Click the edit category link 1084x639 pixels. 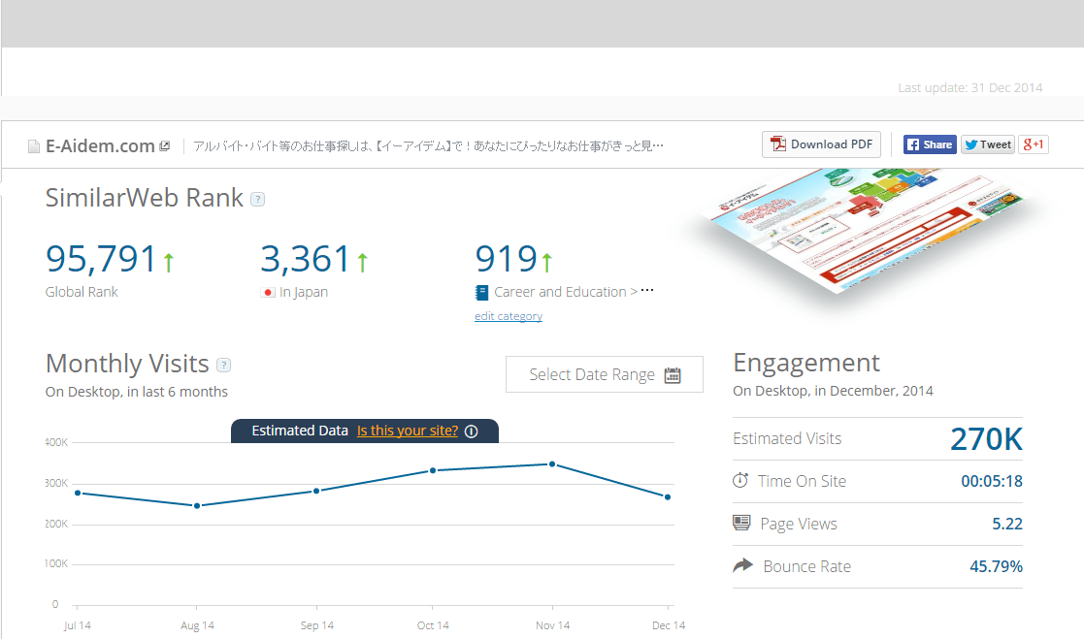(509, 316)
